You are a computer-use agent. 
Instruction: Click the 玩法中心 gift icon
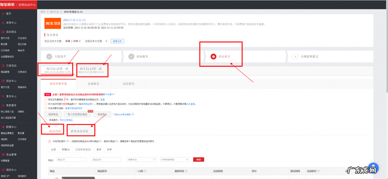[x=3, y=81]
